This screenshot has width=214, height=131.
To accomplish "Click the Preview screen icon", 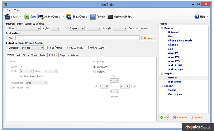I will 93,17.
